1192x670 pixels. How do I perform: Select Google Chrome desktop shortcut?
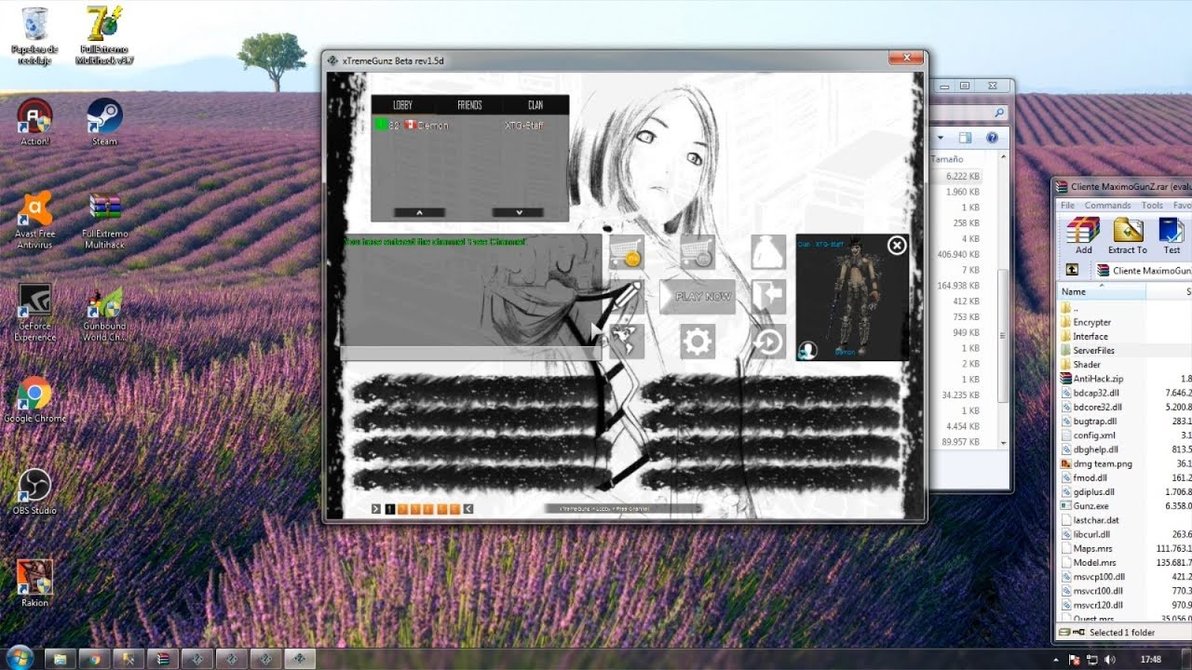pyautogui.click(x=34, y=400)
